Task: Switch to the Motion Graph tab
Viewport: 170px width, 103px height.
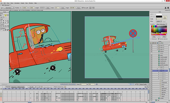Action: (21, 87)
